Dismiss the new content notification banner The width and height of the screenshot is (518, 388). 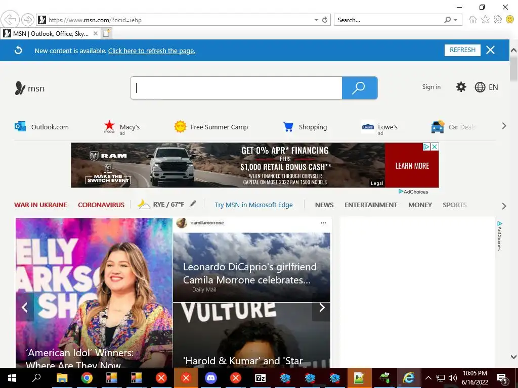(x=491, y=50)
